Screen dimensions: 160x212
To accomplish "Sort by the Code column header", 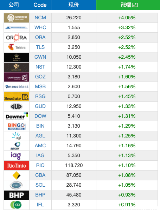I will 40,5.
